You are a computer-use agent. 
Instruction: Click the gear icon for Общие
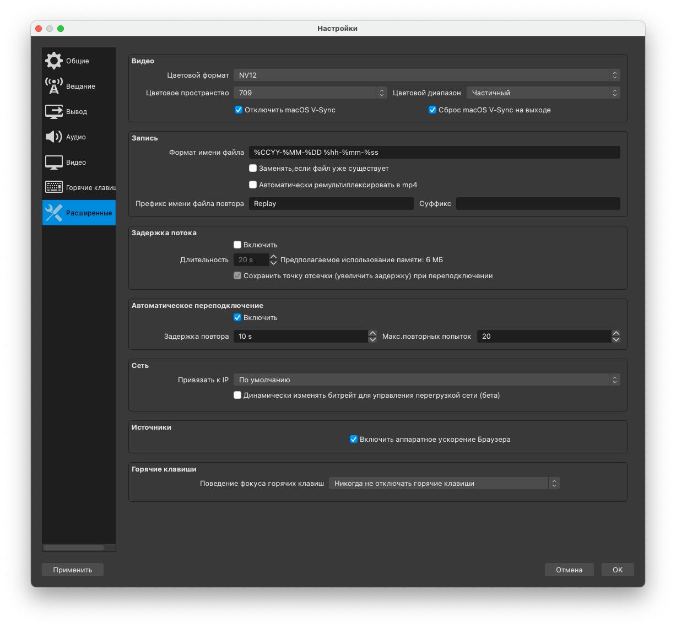click(x=54, y=61)
